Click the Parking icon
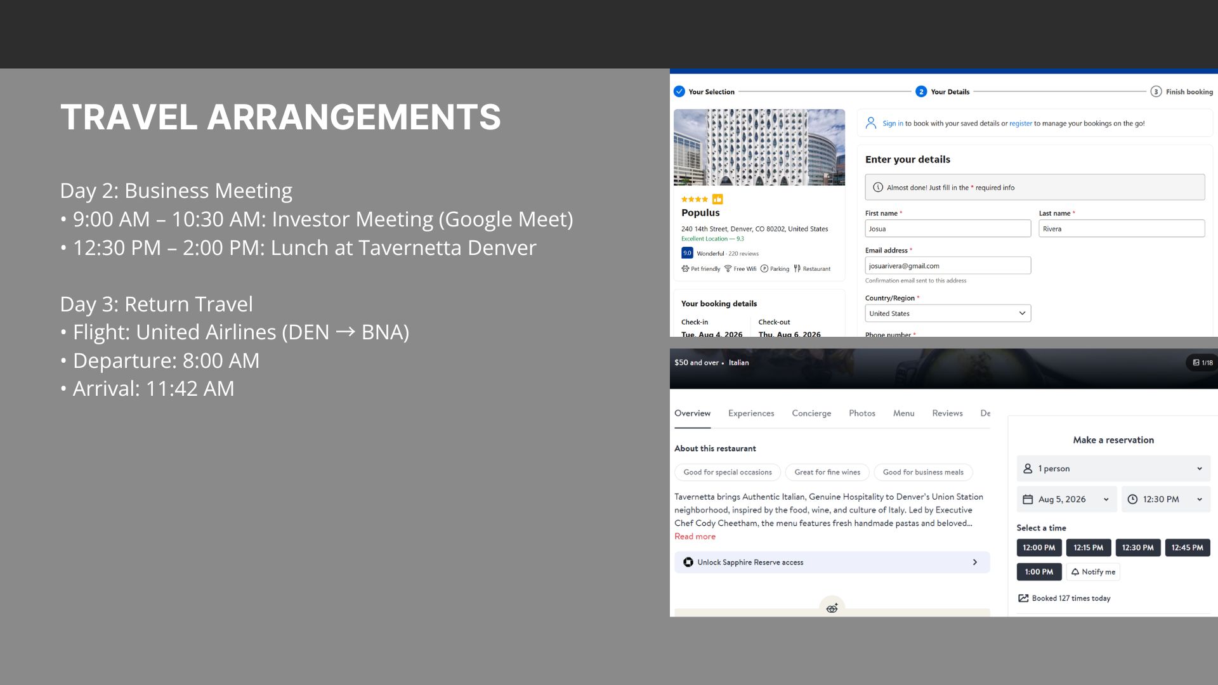 pos(764,268)
